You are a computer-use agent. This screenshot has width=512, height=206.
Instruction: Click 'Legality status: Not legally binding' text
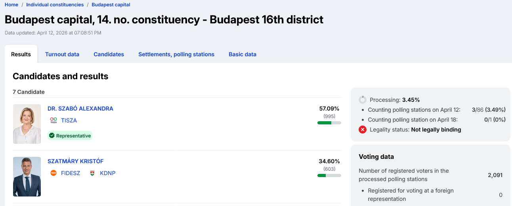coord(415,130)
